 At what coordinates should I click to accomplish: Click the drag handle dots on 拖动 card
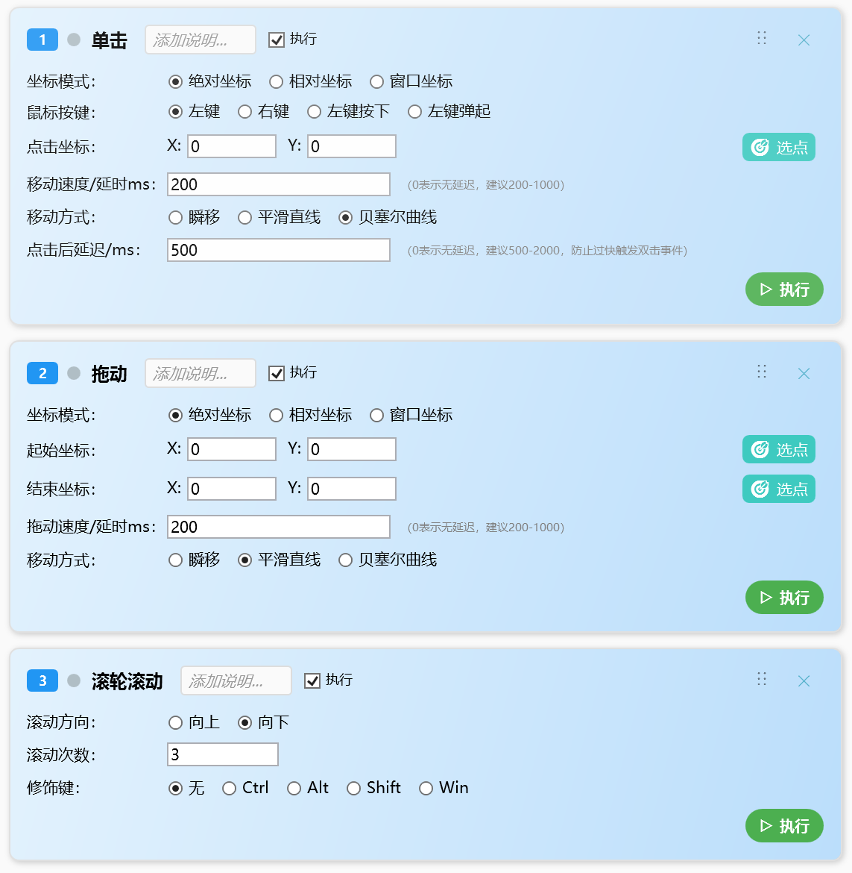(762, 372)
